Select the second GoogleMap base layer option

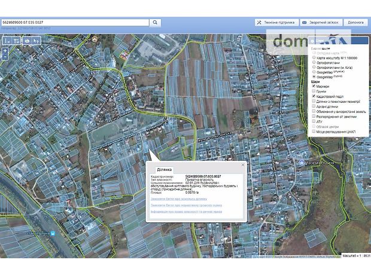tap(314, 77)
